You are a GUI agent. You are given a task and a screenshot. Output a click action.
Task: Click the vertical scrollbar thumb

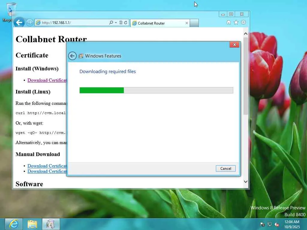(246, 76)
